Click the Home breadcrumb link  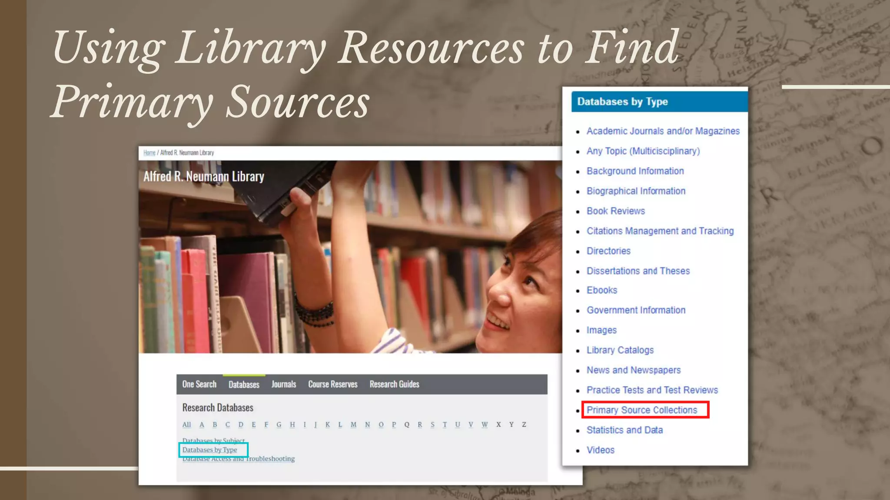point(149,153)
